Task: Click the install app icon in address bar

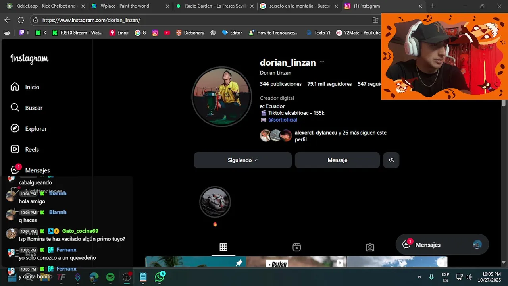Action: (x=375, y=20)
